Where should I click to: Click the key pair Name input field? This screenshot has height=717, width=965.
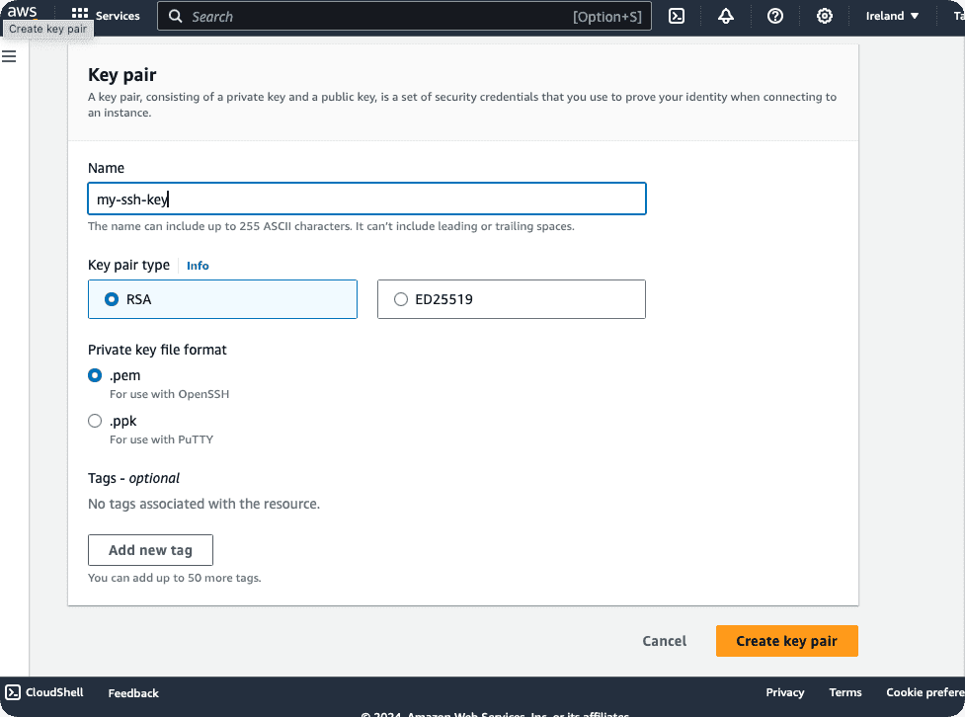(x=366, y=199)
